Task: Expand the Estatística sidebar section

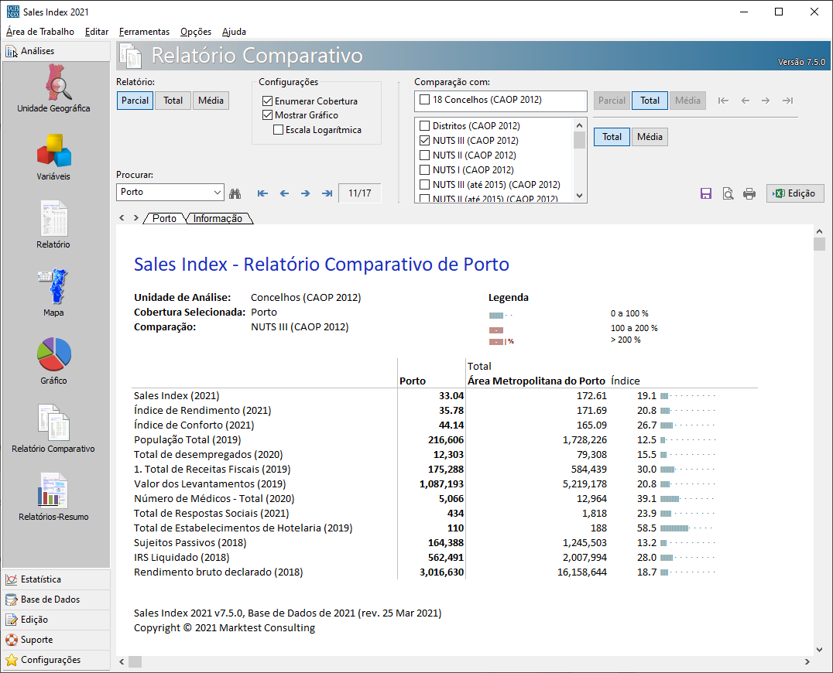Action: tap(55, 579)
